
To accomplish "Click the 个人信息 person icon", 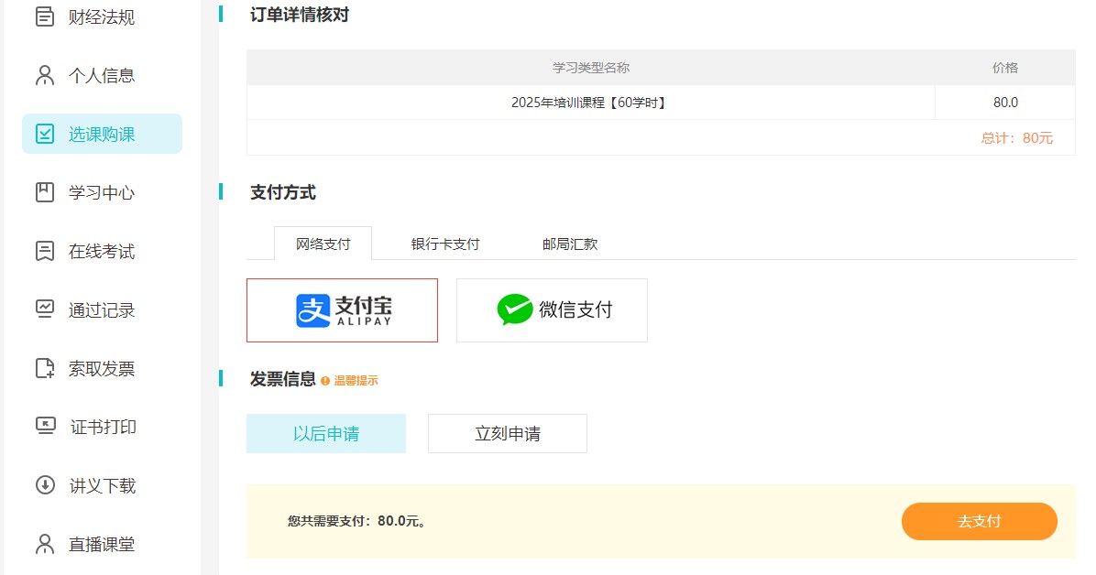I will click(x=45, y=75).
